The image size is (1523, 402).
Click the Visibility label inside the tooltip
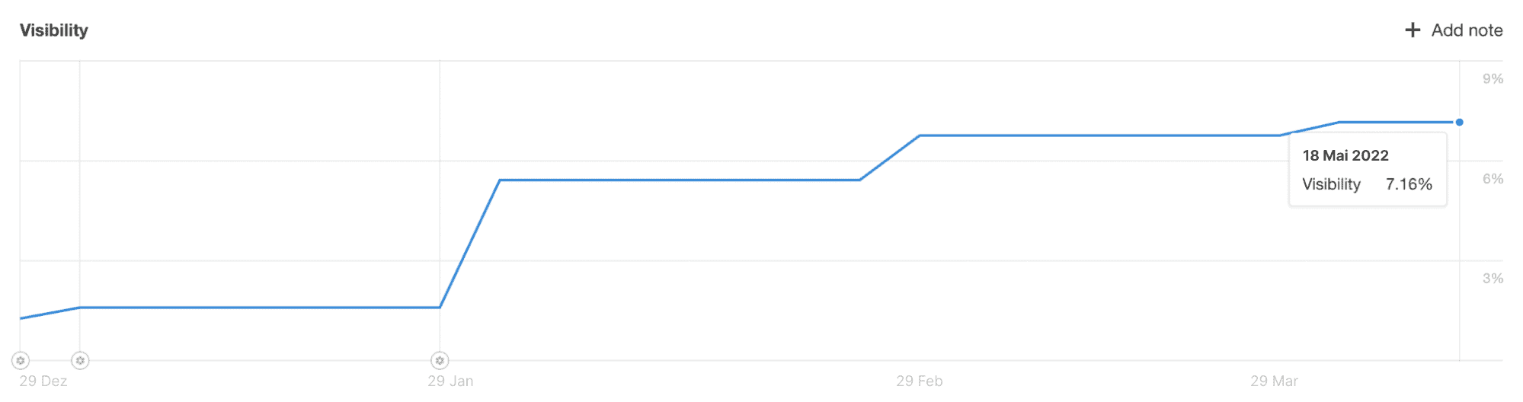(x=1331, y=184)
